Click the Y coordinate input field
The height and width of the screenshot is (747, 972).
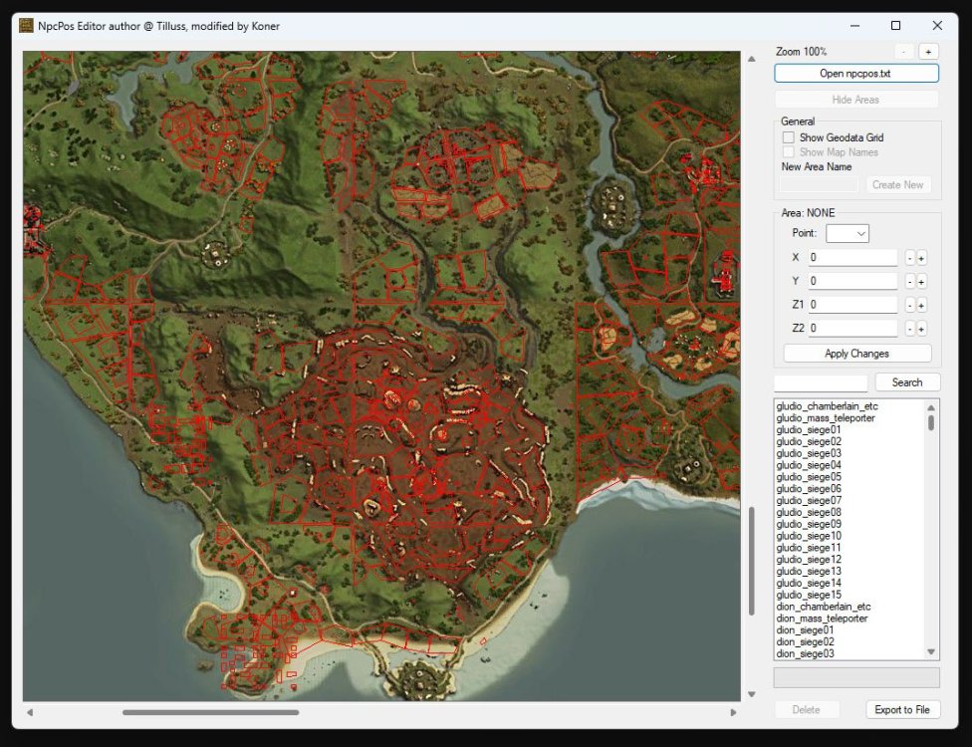click(x=852, y=281)
